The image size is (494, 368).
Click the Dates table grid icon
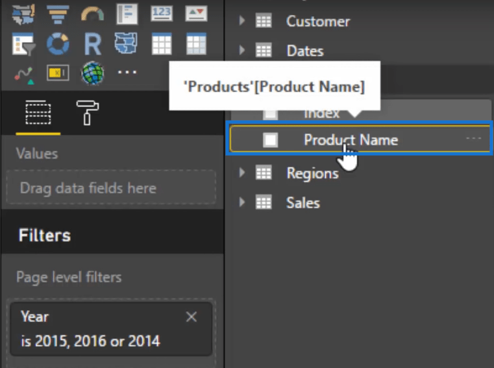264,50
